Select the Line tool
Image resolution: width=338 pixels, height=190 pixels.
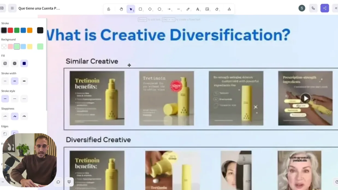(179, 9)
